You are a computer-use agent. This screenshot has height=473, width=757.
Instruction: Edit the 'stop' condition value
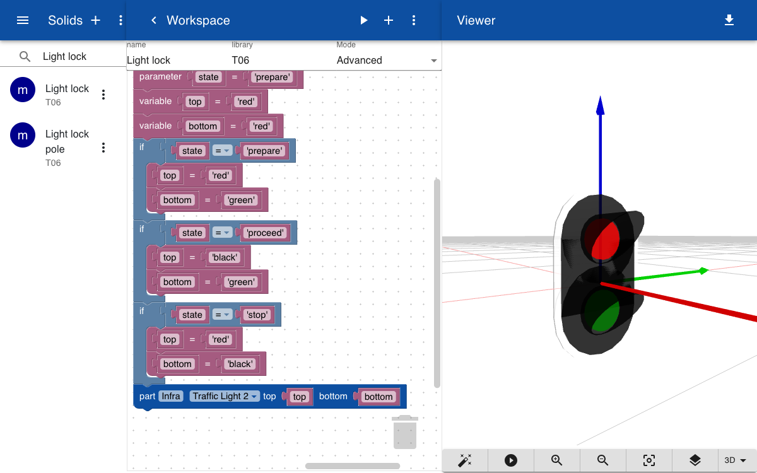pyautogui.click(x=257, y=315)
